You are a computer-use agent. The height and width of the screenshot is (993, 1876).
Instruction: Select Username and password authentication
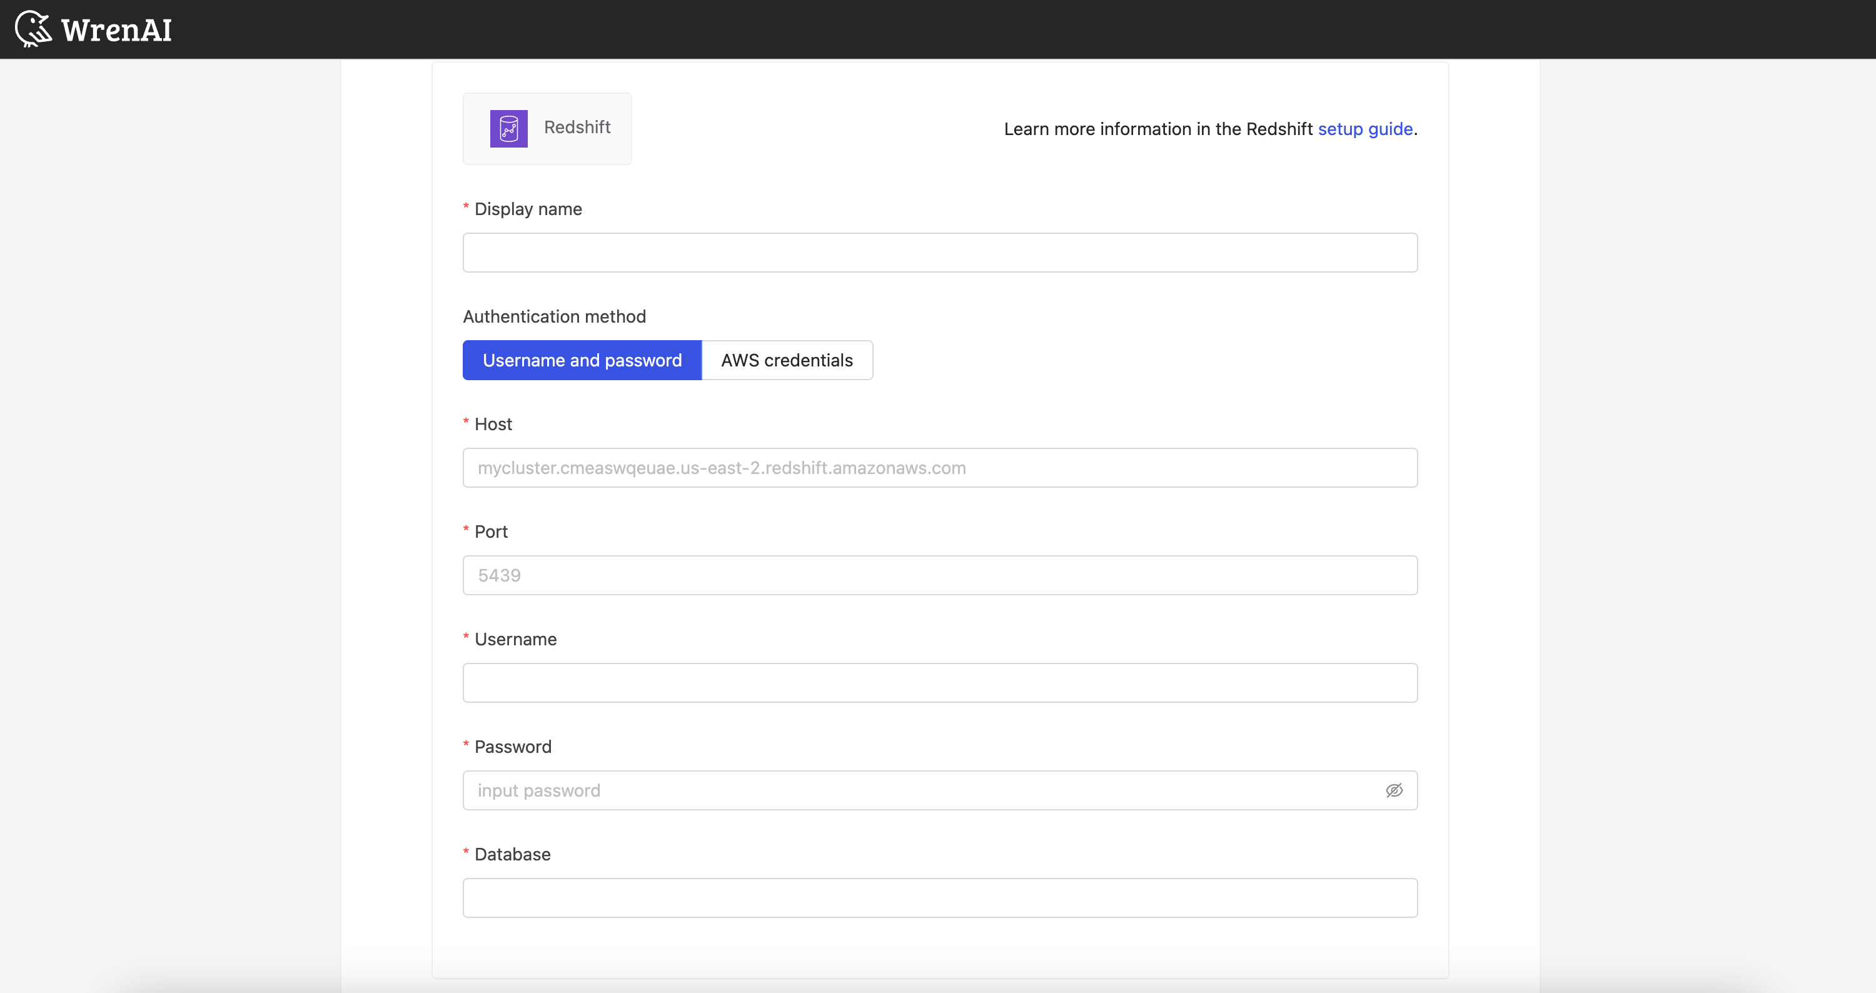pyautogui.click(x=582, y=360)
